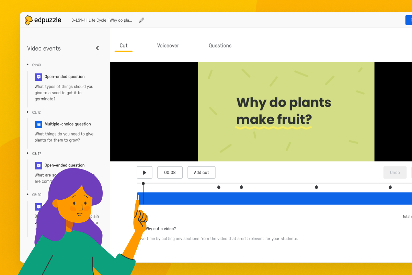Select the multiple-choice question icon at 02:12
This screenshot has width=412, height=275.
(38, 124)
